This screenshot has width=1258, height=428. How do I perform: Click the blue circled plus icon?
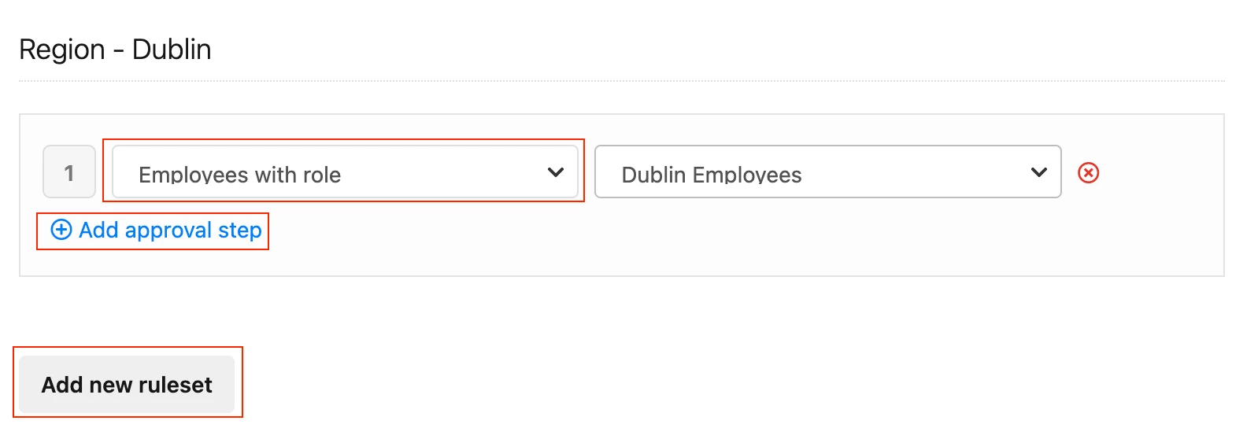[x=61, y=229]
